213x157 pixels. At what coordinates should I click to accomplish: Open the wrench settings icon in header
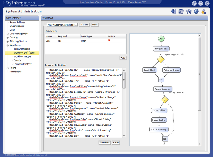[194, 3]
